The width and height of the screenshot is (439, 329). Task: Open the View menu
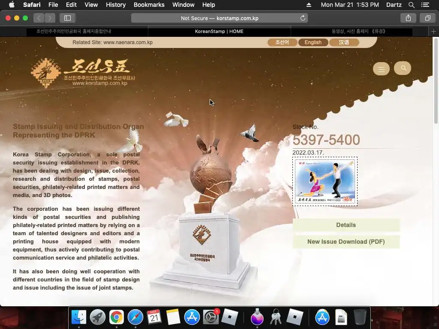(91, 5)
